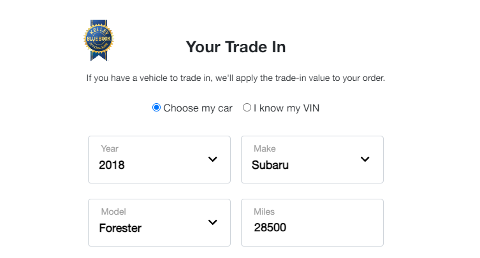Click the trade-in value description text
Screen dimensions: 480x258
(x=236, y=78)
